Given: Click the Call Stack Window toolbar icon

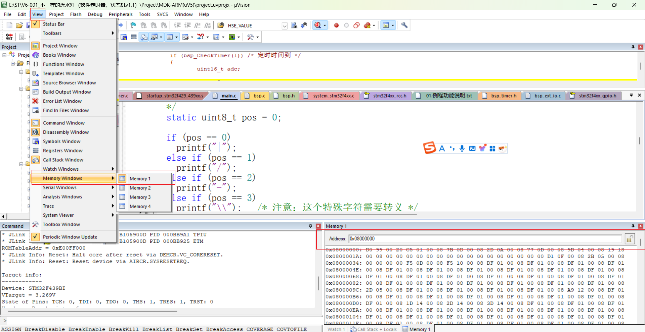Looking at the screenshot, I should 144,37.
